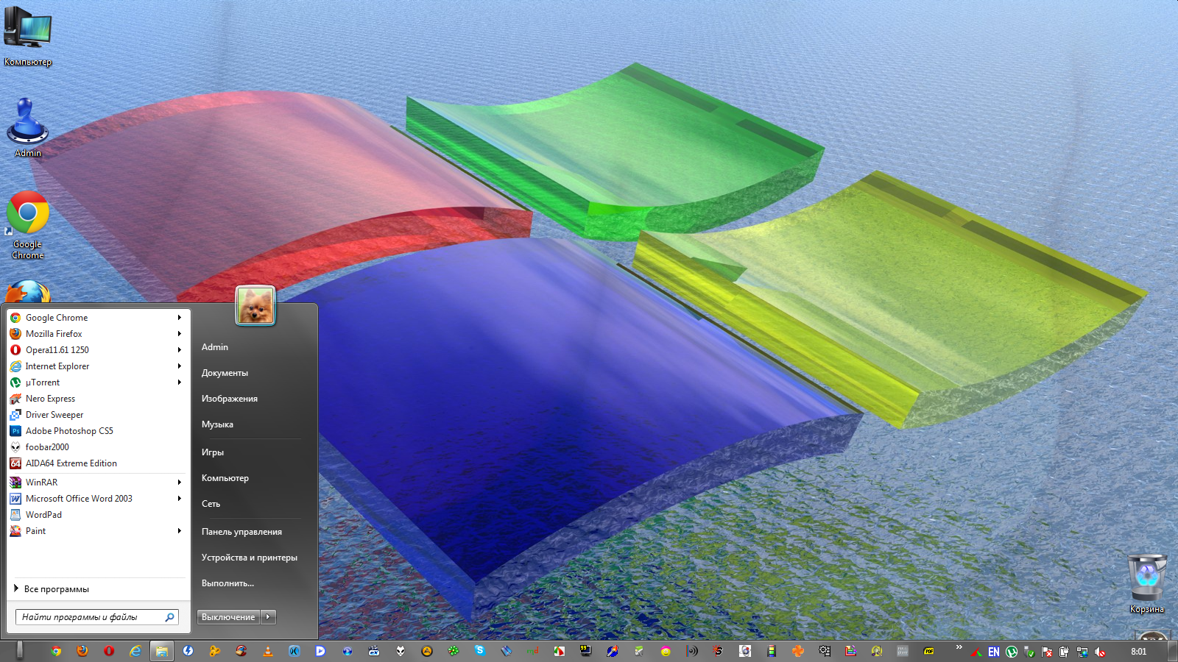Image resolution: width=1178 pixels, height=662 pixels.
Task: Open the Opera browser taskbar icon
Action: [109, 651]
